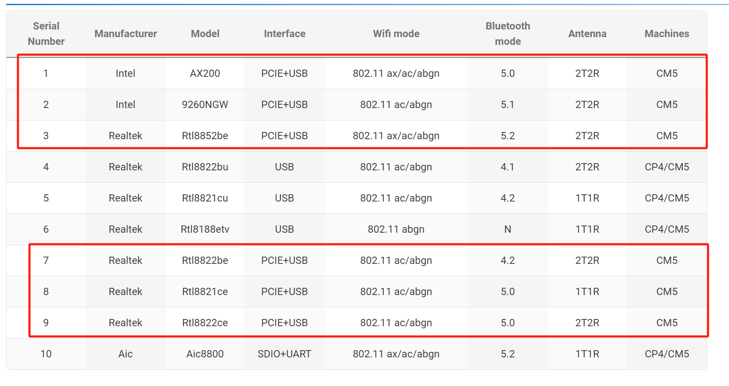Click 2T2R antenna in Rtl8822bu row

coord(587,167)
